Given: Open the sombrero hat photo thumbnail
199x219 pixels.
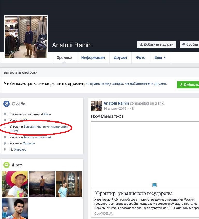Looking at the screenshot, I should pyautogui.click(x=15, y=184).
